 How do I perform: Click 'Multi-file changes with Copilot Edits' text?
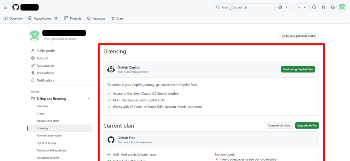click(139, 100)
